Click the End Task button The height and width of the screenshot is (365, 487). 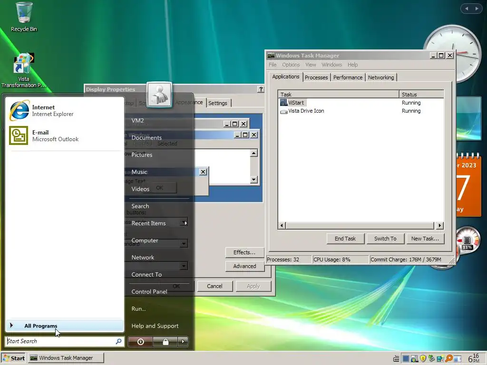pos(345,239)
